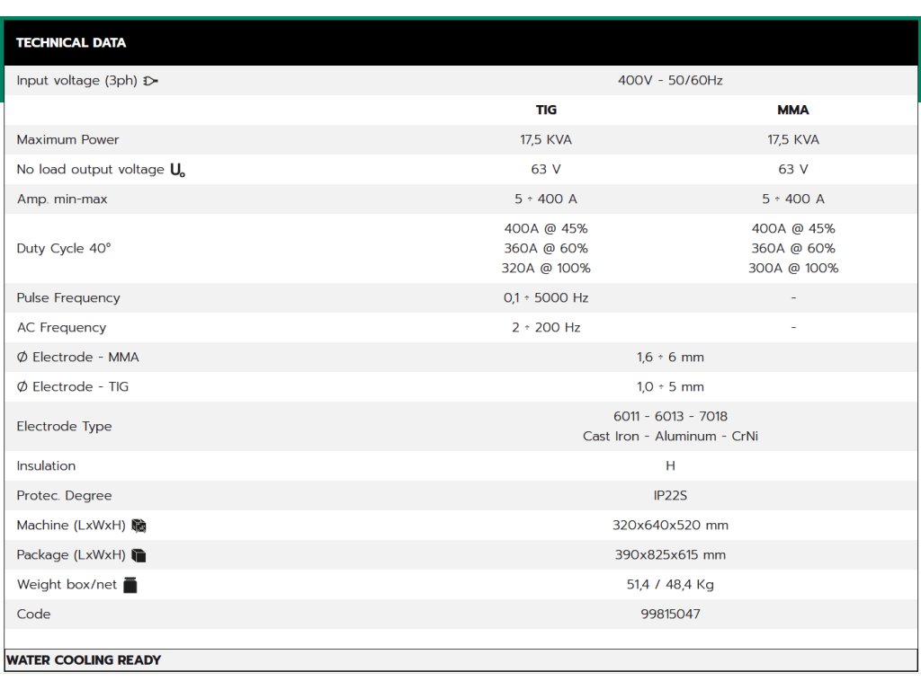Viewport: 921px width, 690px height.
Task: Click the plug icon beside Input voltage
Action: (x=150, y=81)
